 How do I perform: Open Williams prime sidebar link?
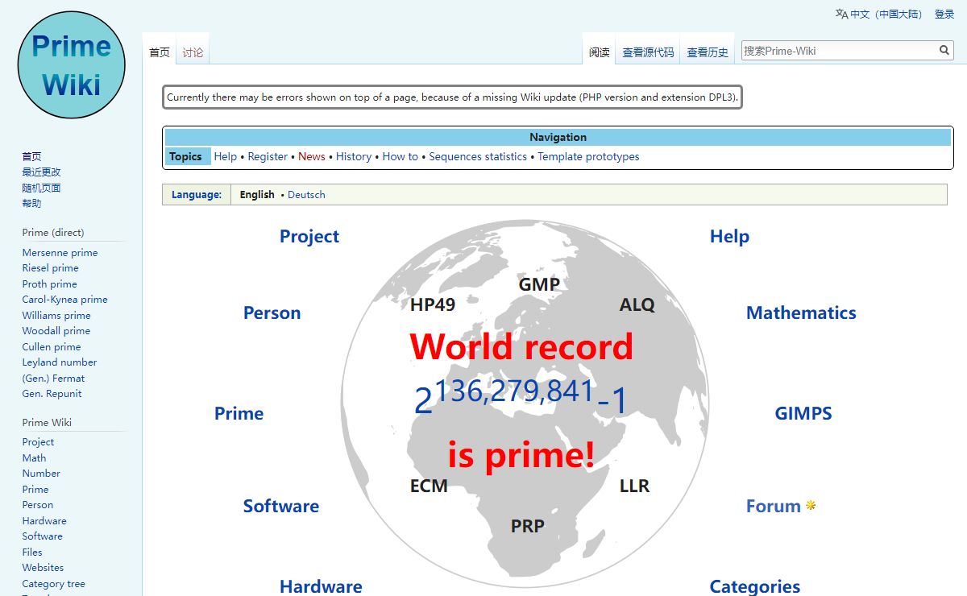click(56, 316)
